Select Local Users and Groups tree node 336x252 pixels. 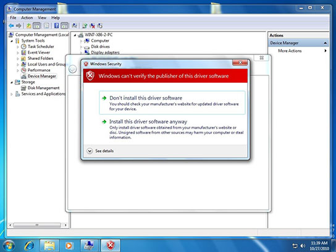click(x=46, y=64)
